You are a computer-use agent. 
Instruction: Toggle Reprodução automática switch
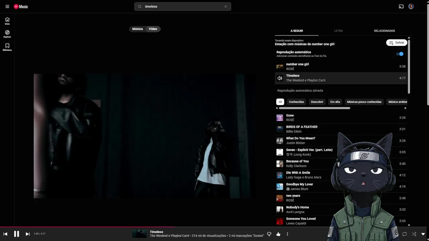click(400, 54)
